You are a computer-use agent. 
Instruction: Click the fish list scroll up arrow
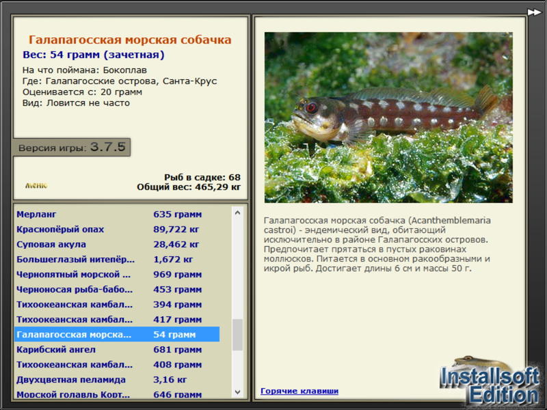237,213
